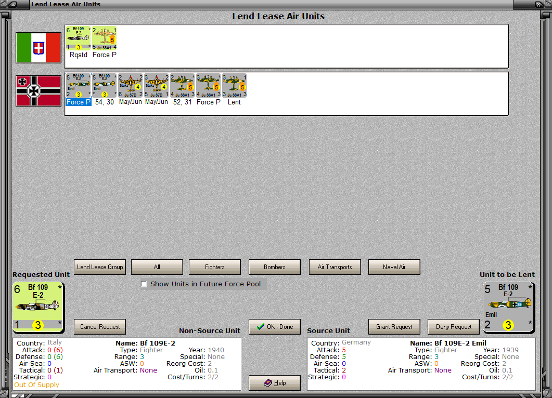This screenshot has width=552, height=398.
Task: Select the Ju 88A1 counter marked Lent
Action: (234, 86)
